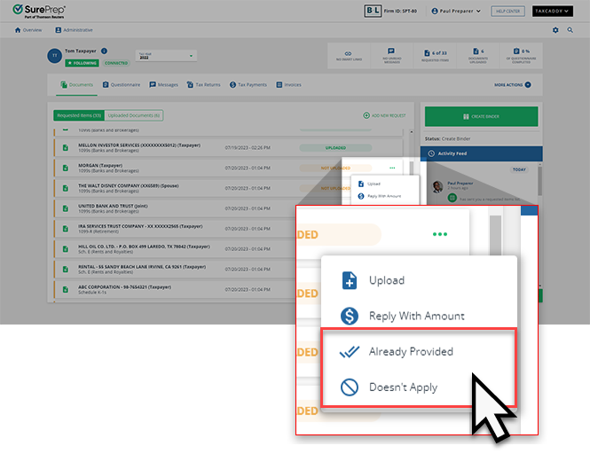Expand the MORE ACTIONS menu
590x454 pixels.
tap(513, 84)
